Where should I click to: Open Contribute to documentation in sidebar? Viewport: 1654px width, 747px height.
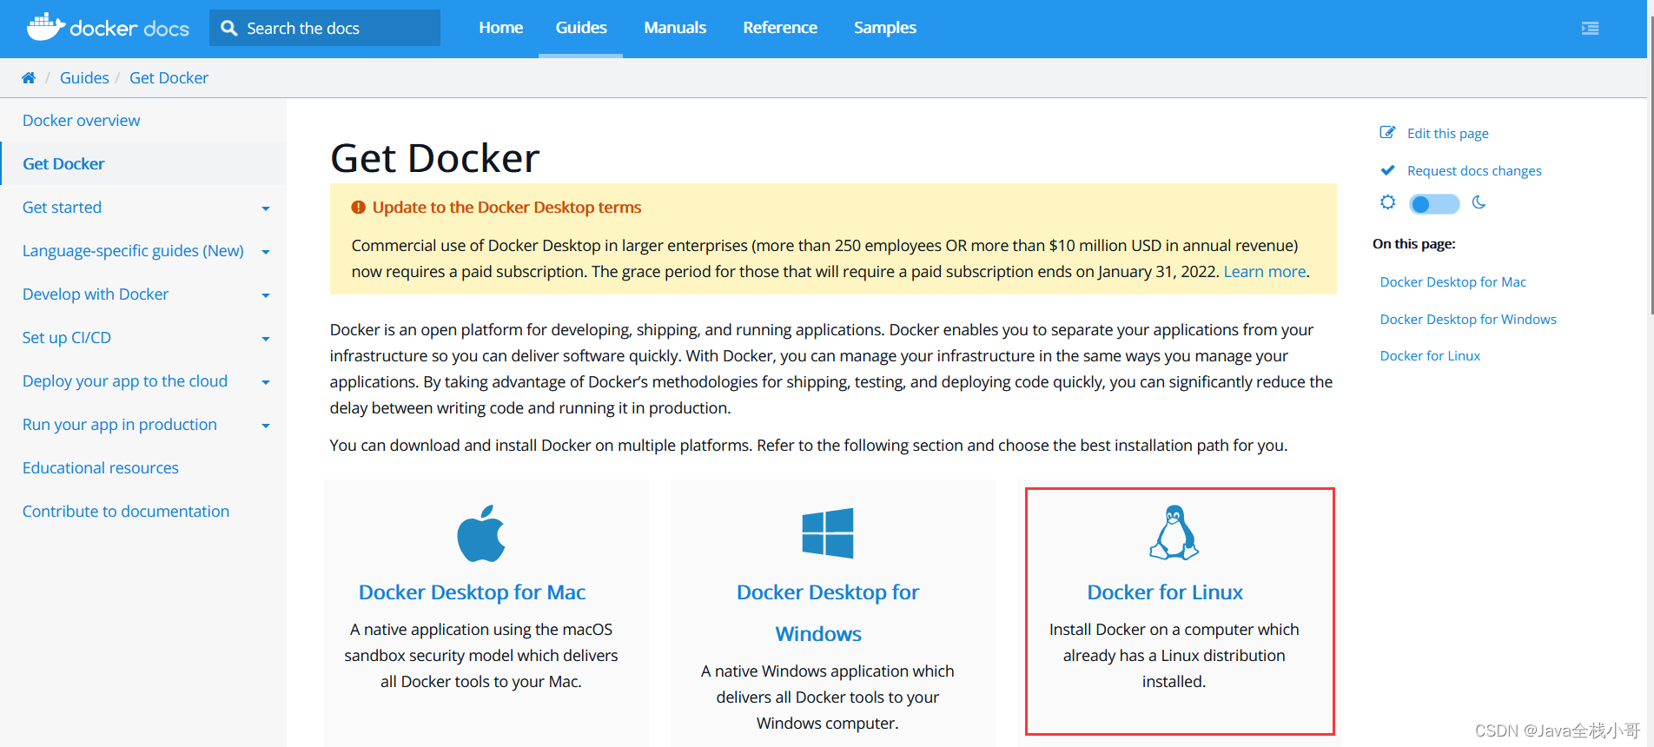point(126,512)
